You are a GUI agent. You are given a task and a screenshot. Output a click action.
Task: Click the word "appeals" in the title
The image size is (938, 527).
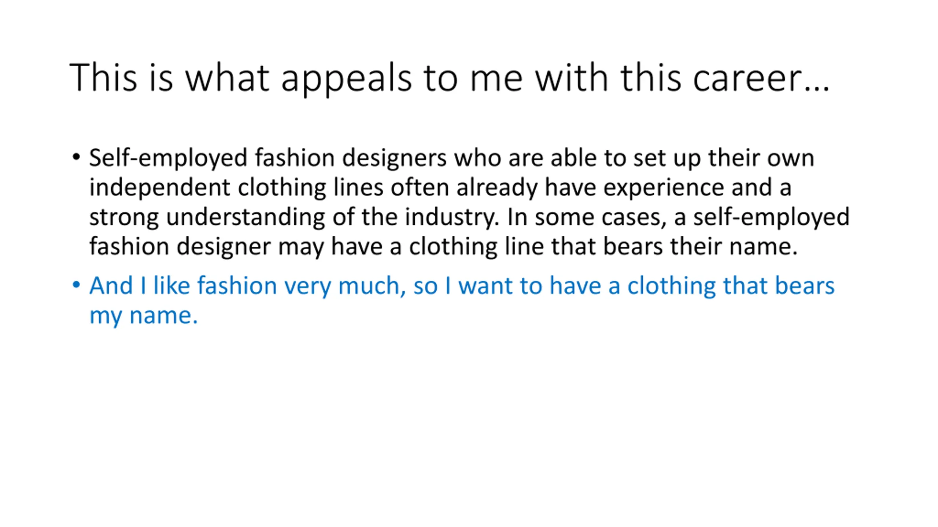pos(346,78)
